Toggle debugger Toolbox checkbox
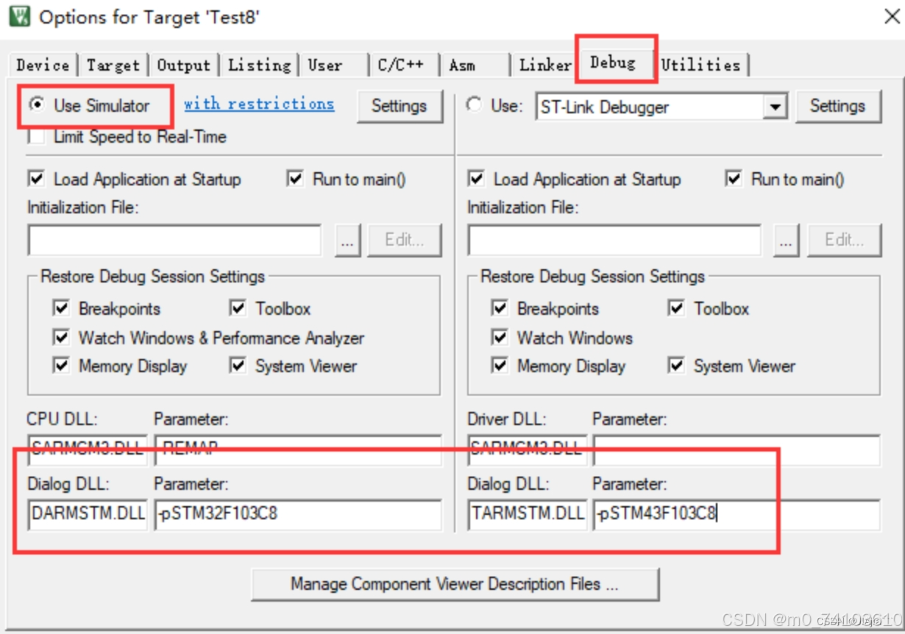The image size is (905, 634). pyautogui.click(x=676, y=308)
